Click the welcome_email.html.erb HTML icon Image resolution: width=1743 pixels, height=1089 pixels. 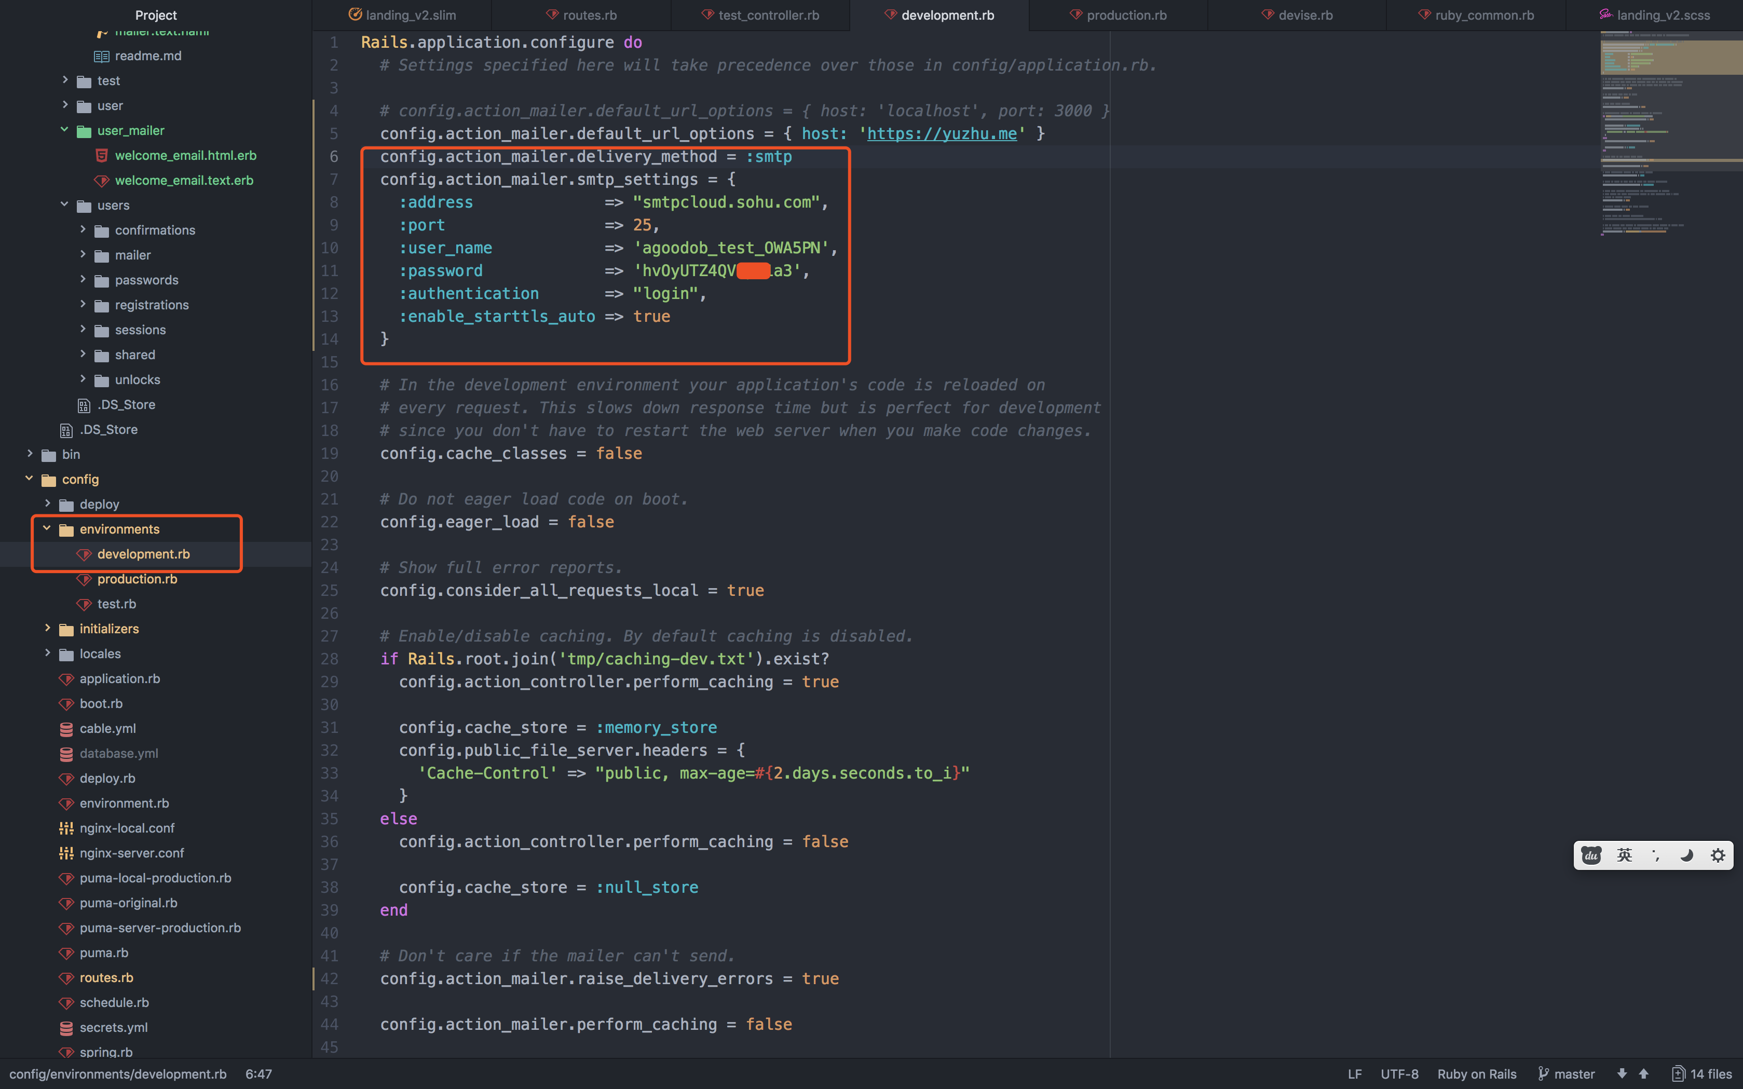[x=102, y=156]
